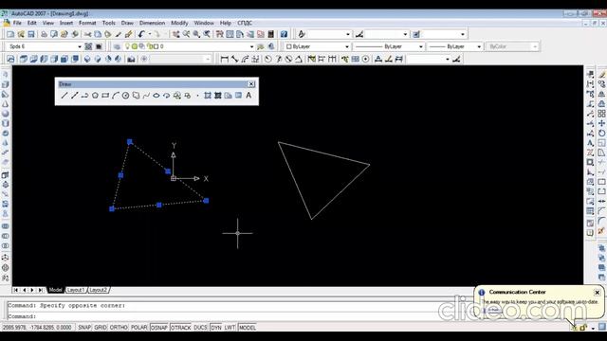Click the Cut scissors icon

click(87, 34)
